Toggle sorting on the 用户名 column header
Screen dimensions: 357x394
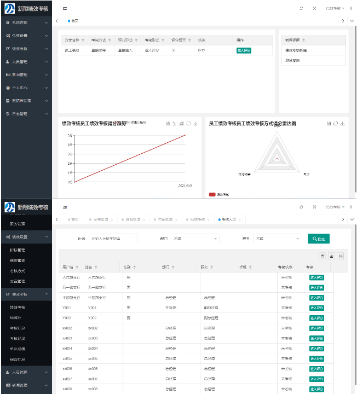pyautogui.click(x=69, y=268)
